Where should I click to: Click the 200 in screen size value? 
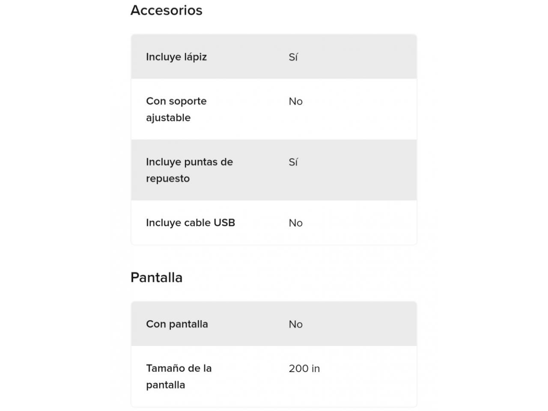(304, 369)
